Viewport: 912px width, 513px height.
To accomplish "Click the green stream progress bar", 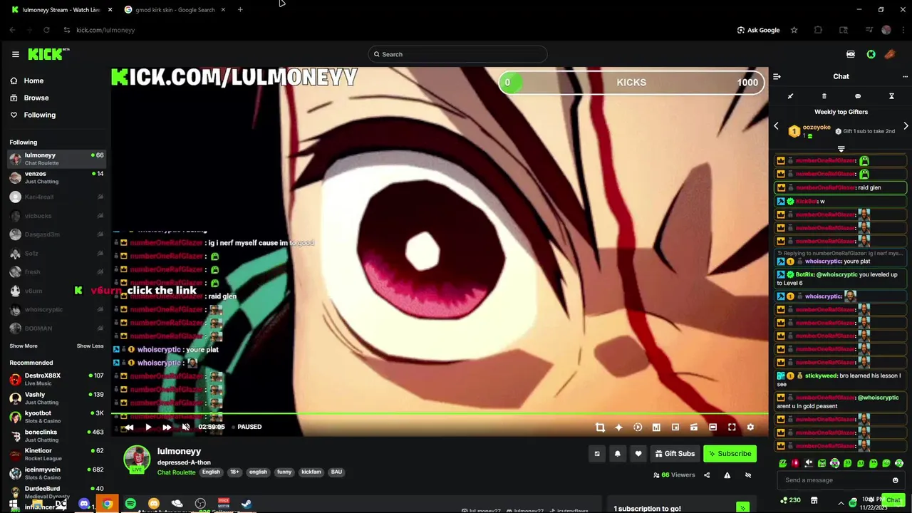I will tap(440, 413).
